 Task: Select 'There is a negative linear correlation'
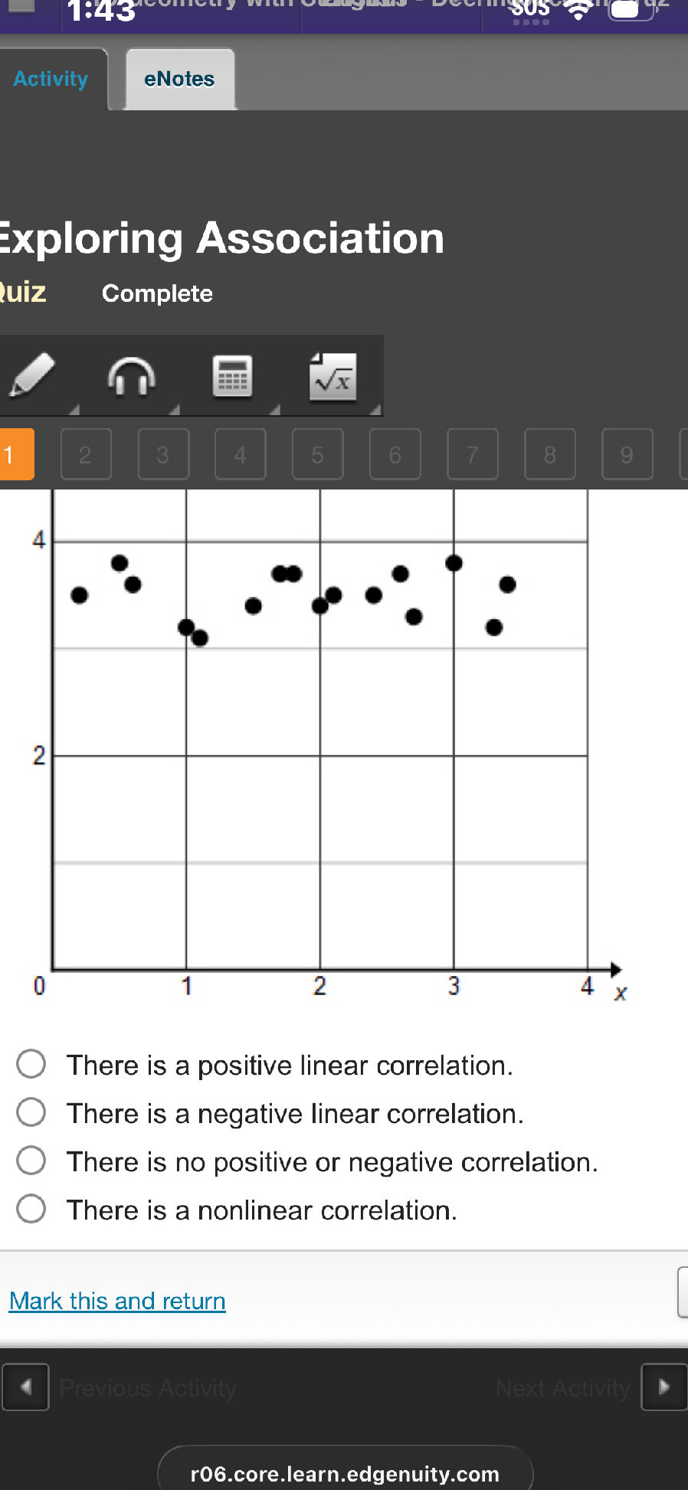[31, 1112]
